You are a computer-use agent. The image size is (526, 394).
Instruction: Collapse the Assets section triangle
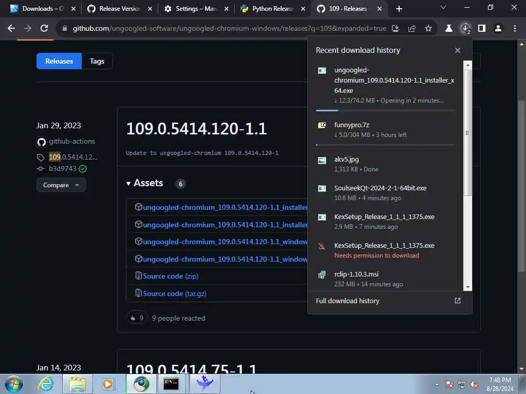click(x=128, y=184)
